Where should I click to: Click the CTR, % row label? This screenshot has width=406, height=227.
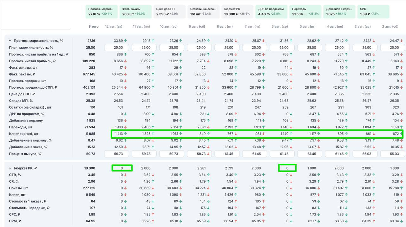15,175
